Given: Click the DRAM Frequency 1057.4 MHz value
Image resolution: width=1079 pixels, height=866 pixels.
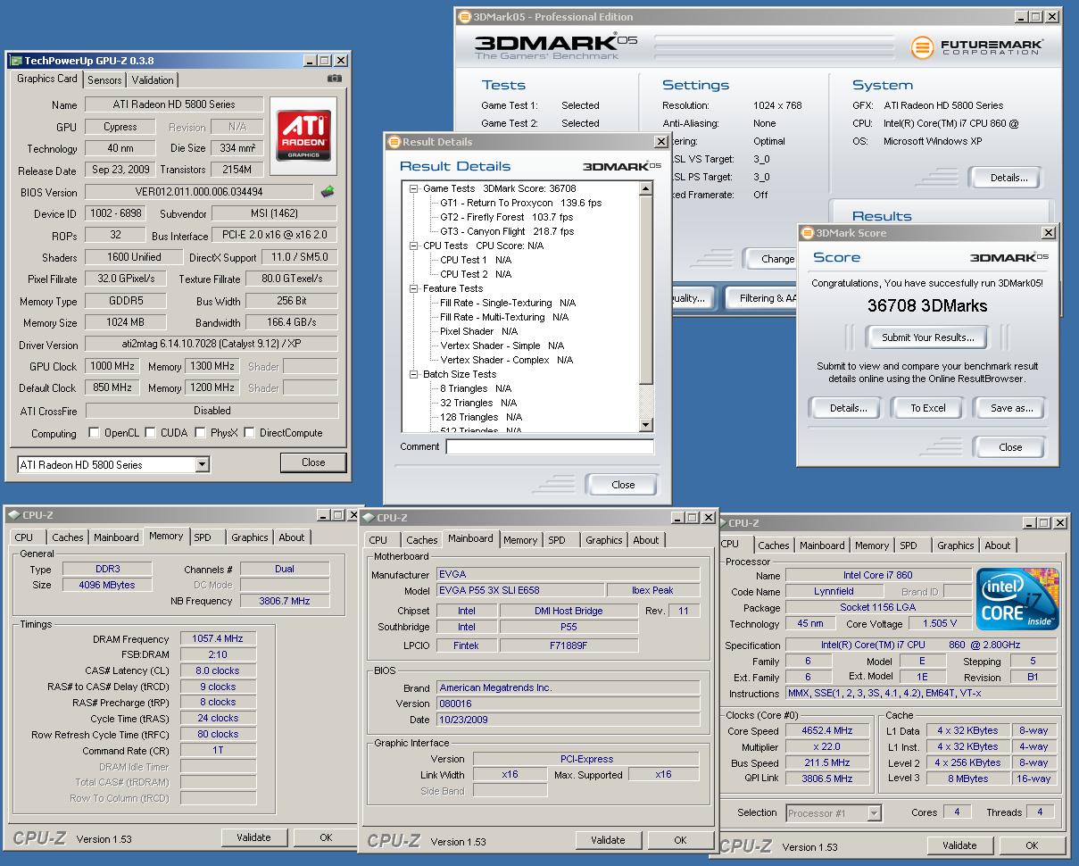Looking at the screenshot, I should (217, 638).
